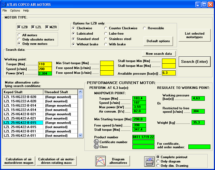This screenshot has width=215, height=170.
Task: Open the Options menu
Action: 15,10
